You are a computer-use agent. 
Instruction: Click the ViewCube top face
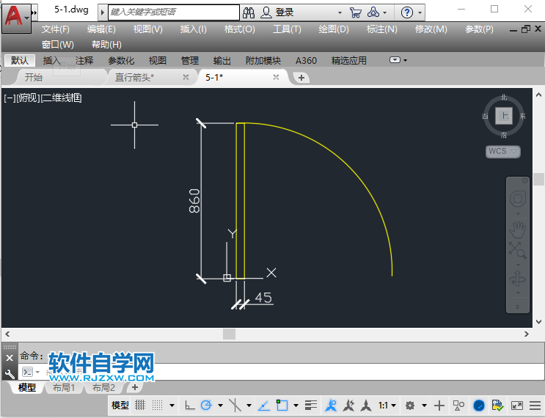pyautogui.click(x=504, y=115)
